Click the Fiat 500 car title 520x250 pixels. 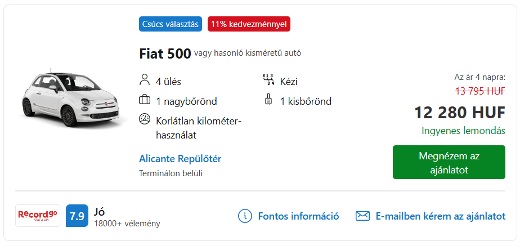tap(165, 53)
